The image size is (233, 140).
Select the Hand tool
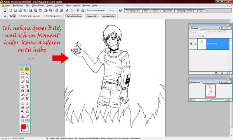[23, 120]
